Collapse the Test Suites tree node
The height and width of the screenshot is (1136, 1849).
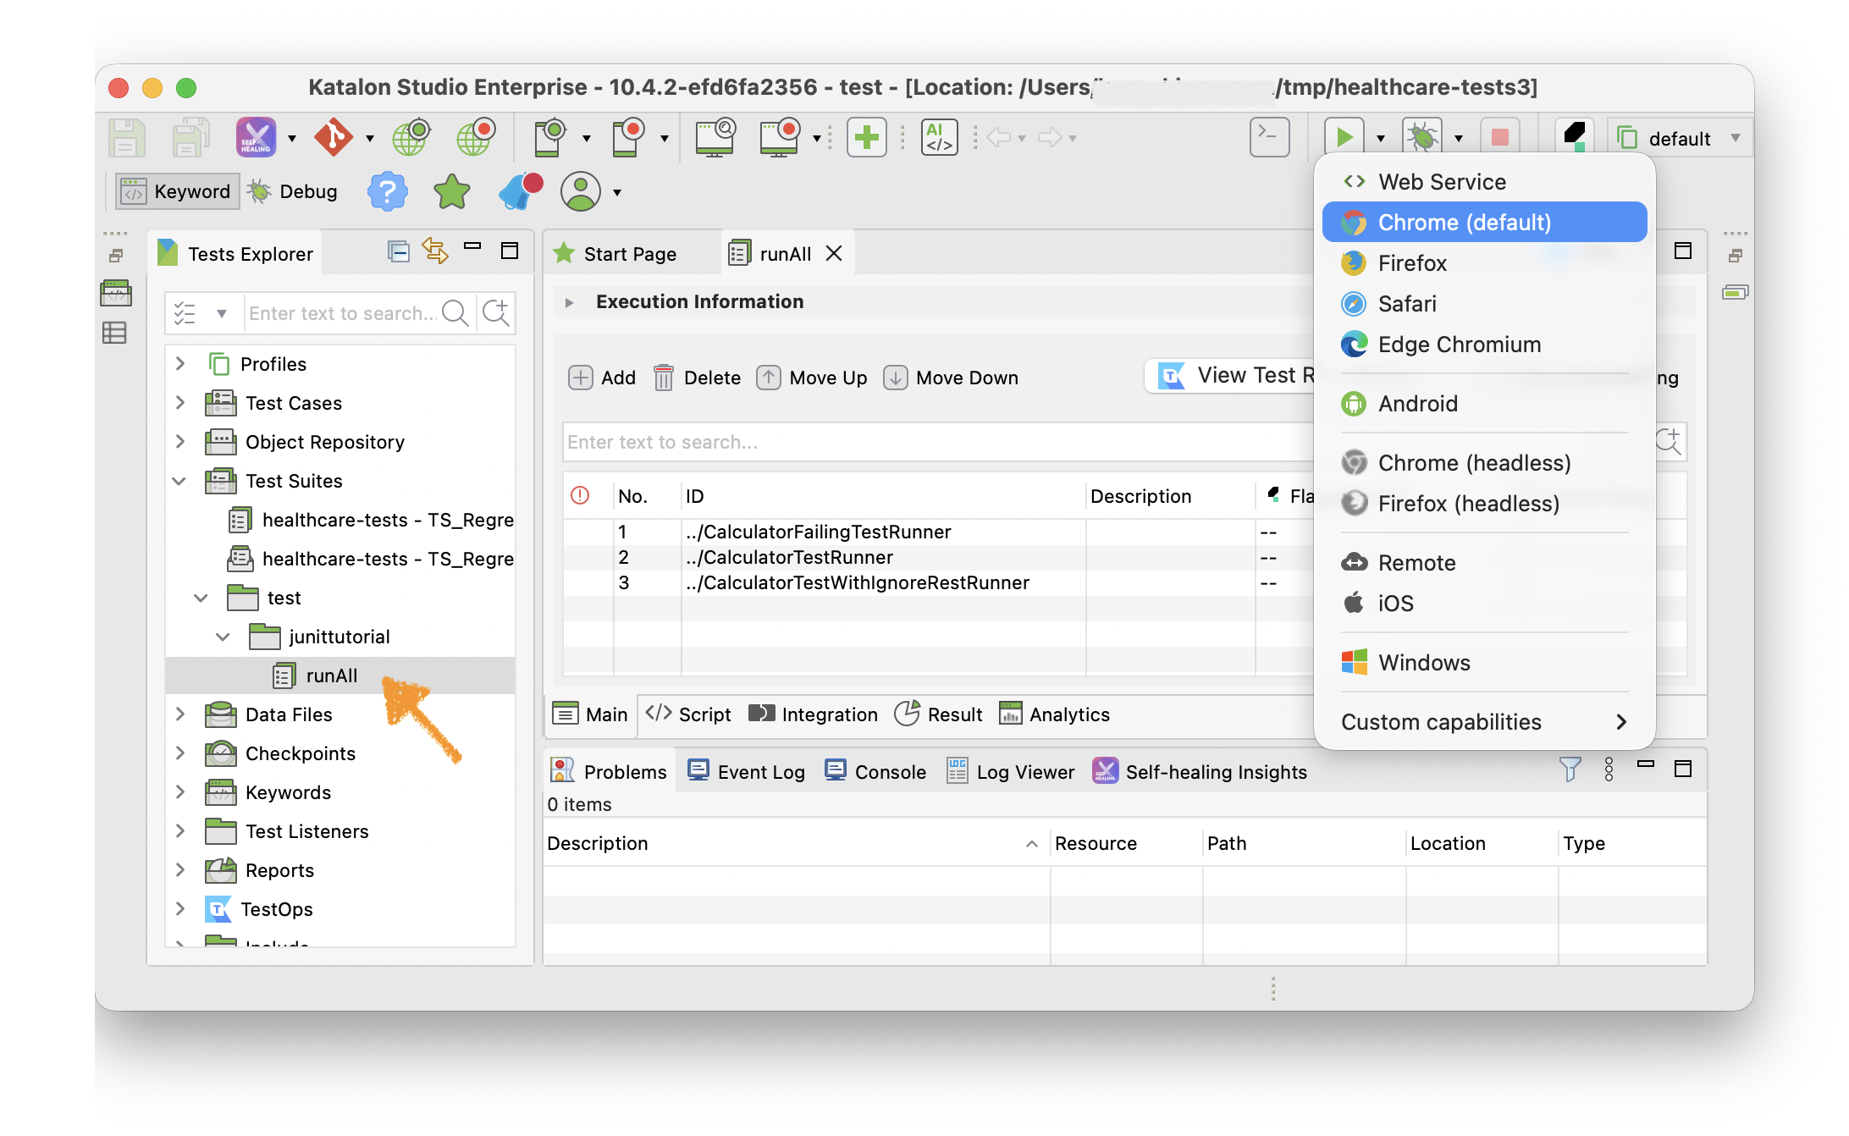(x=179, y=481)
